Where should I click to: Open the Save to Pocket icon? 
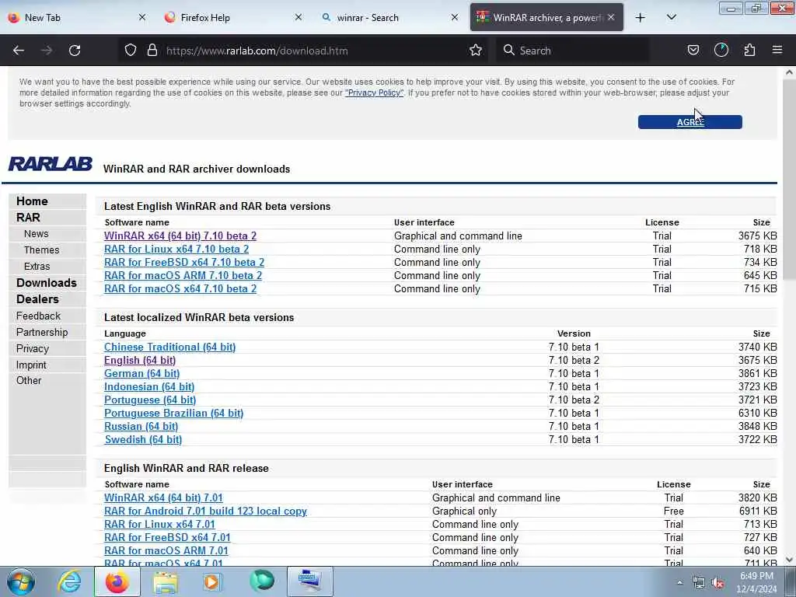(x=693, y=51)
